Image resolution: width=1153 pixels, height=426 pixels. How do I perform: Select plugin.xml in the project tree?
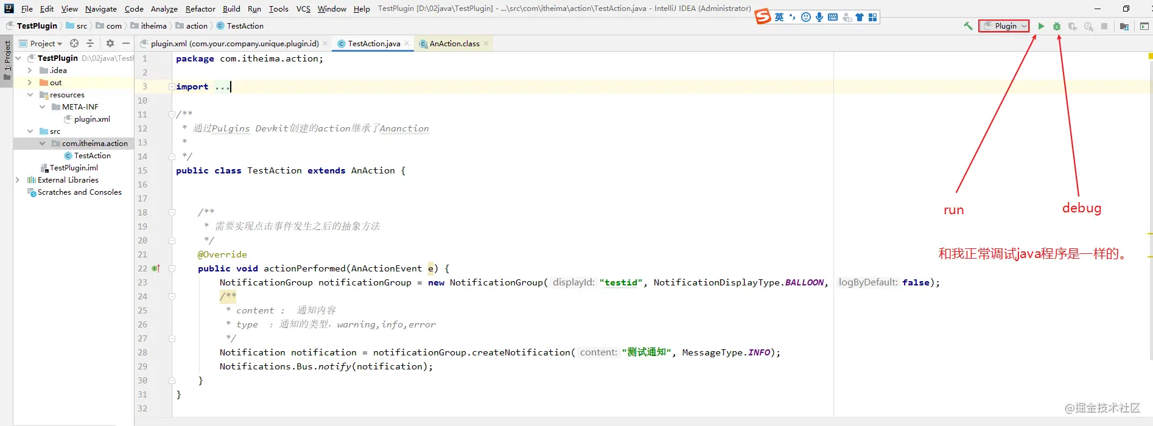pyautogui.click(x=87, y=119)
